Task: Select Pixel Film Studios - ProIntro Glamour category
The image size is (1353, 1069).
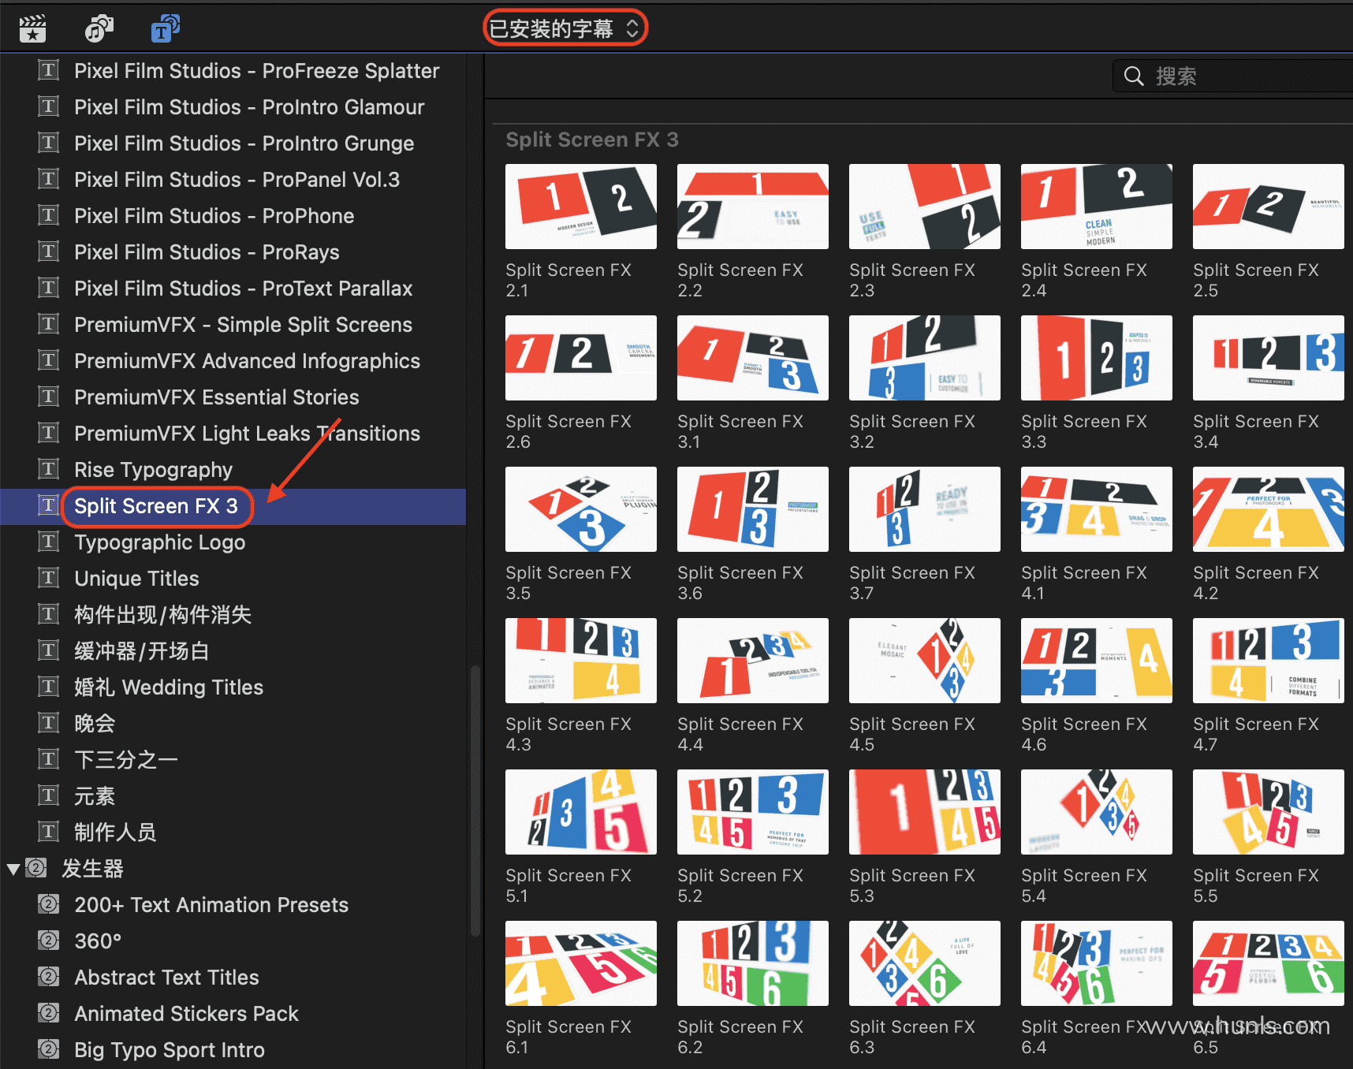Action: tap(249, 107)
